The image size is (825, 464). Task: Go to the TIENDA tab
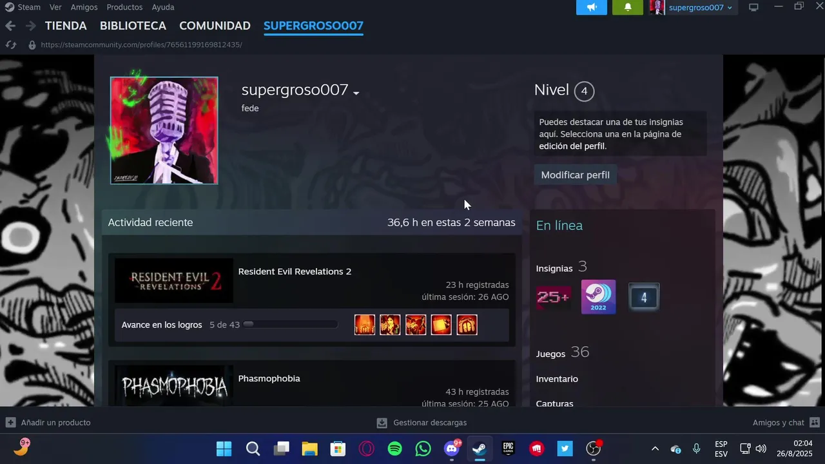(66, 26)
